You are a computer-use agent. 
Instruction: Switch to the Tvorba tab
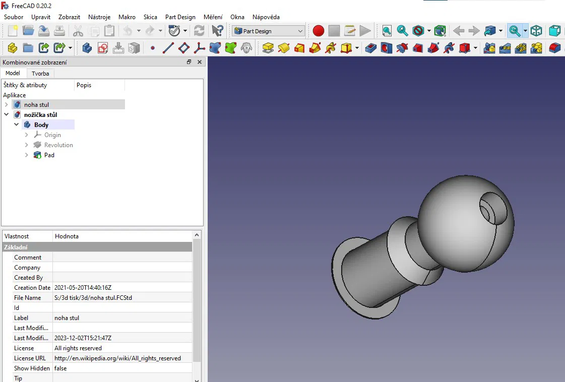[40, 74]
